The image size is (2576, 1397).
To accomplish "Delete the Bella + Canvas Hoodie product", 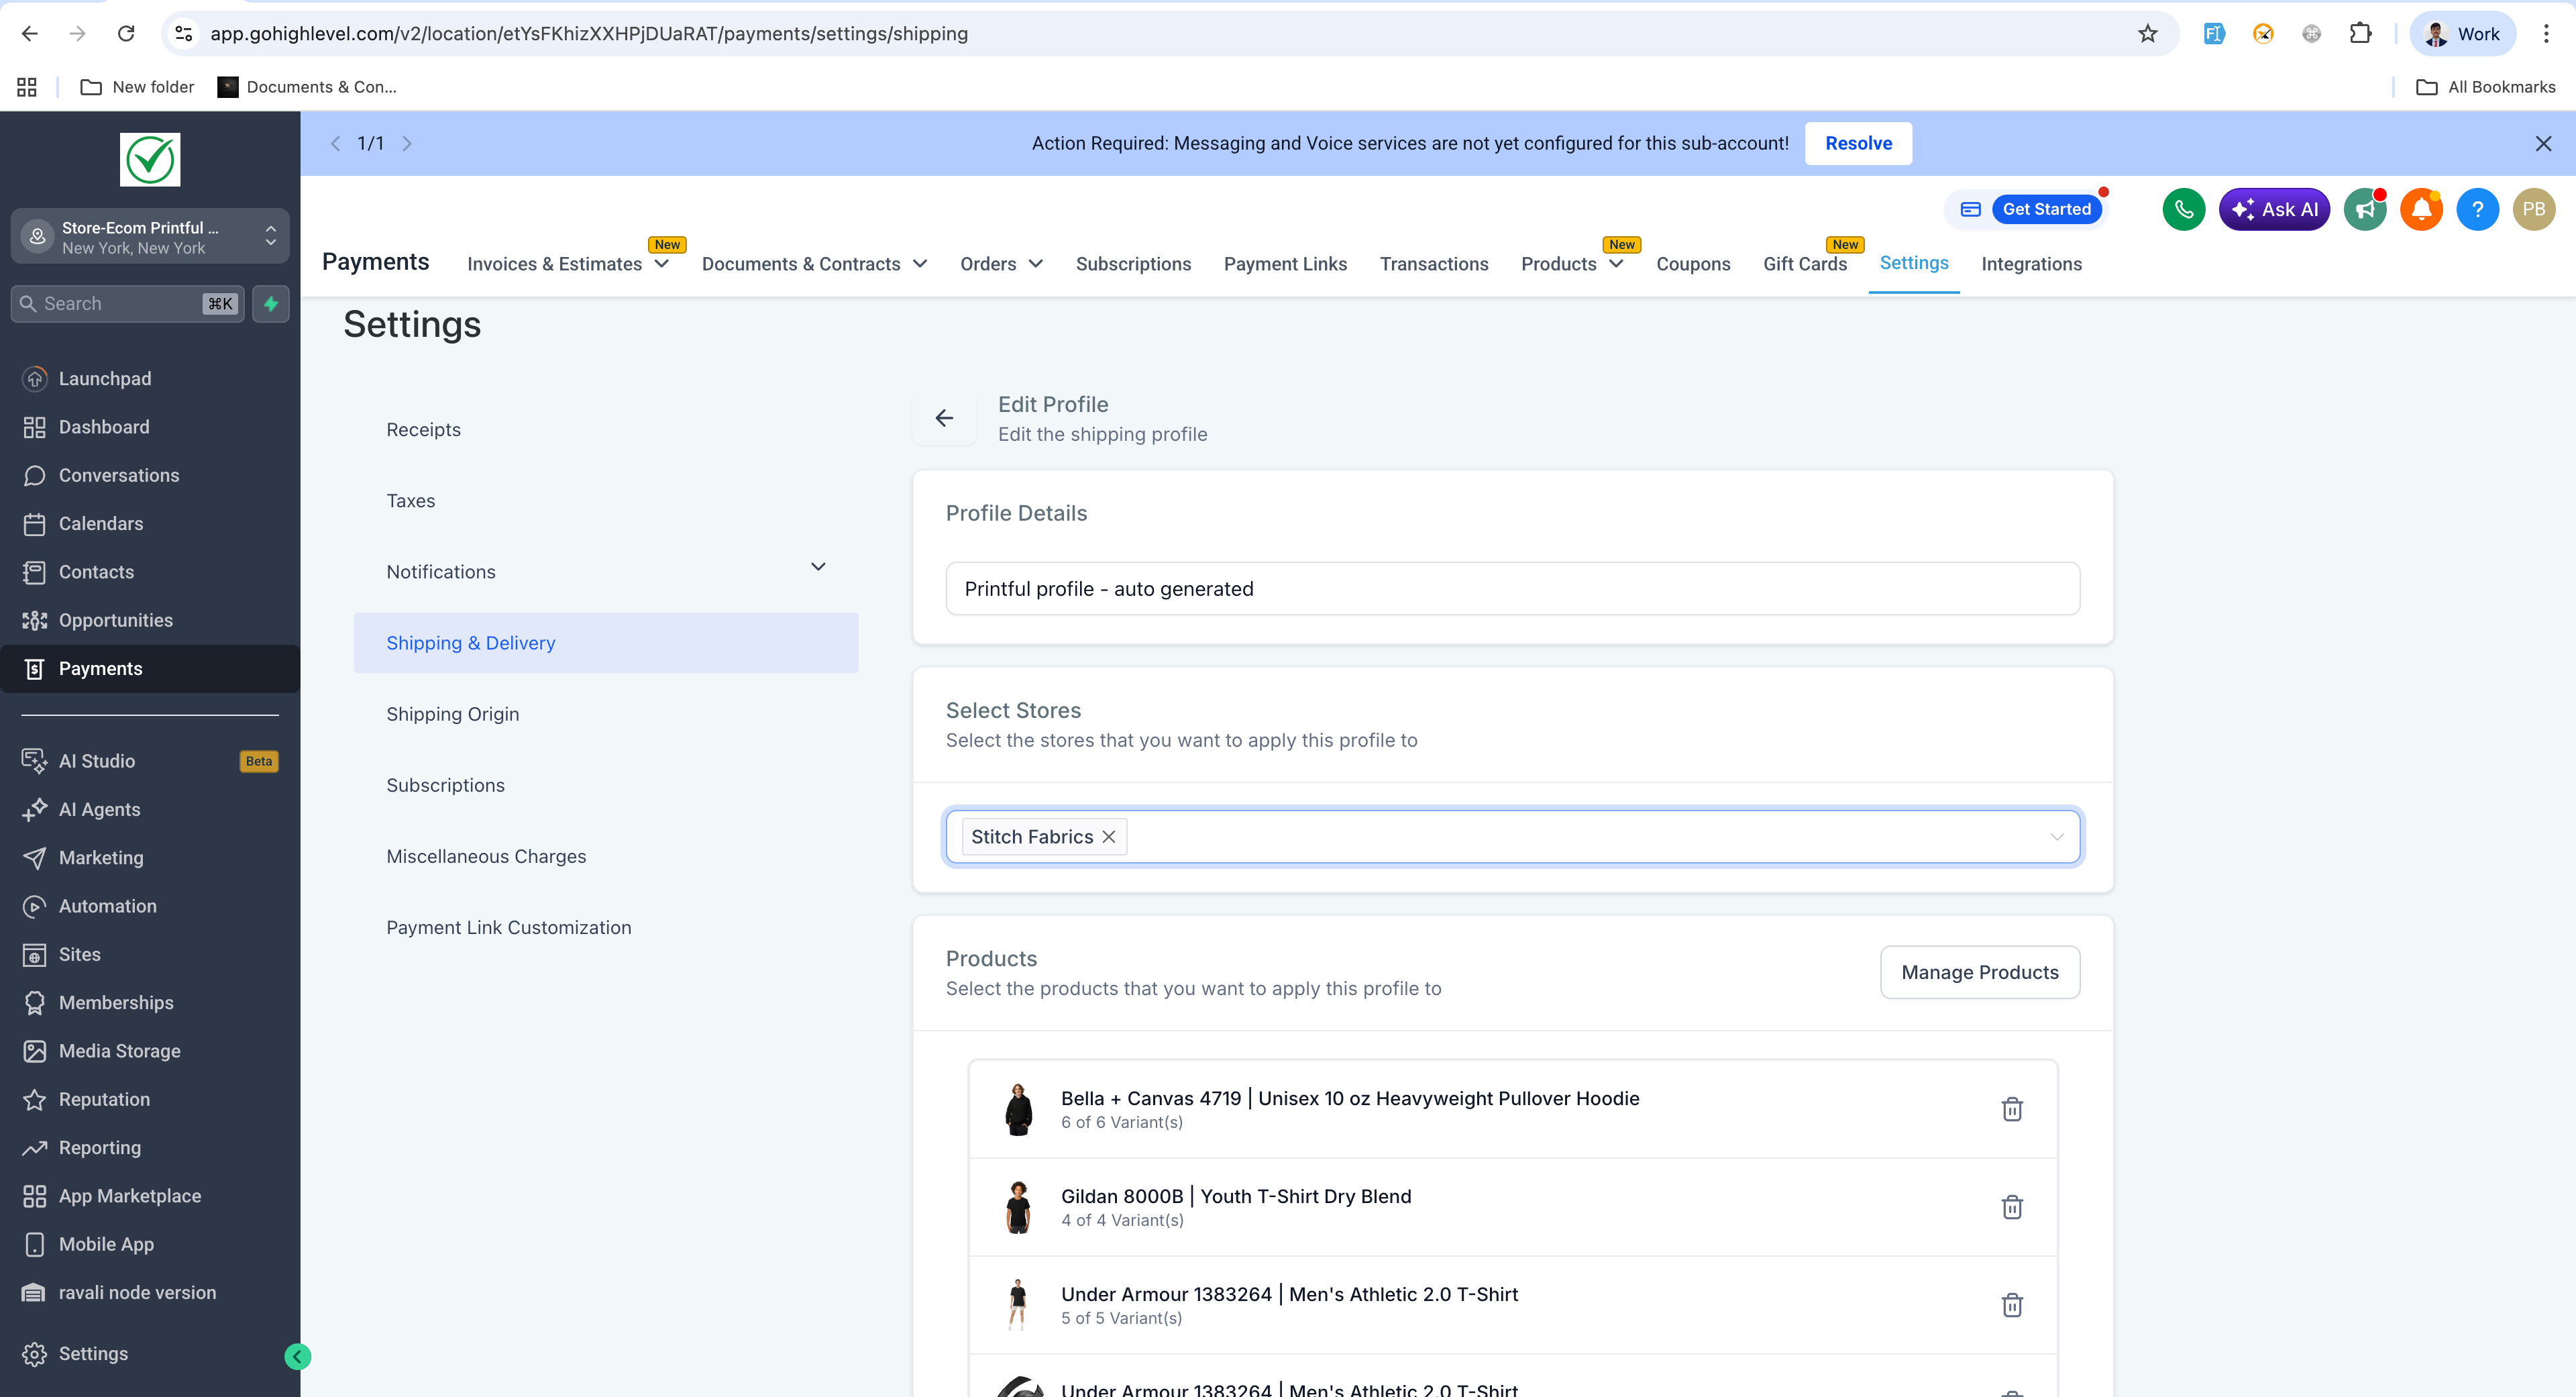I will [x=2012, y=1109].
